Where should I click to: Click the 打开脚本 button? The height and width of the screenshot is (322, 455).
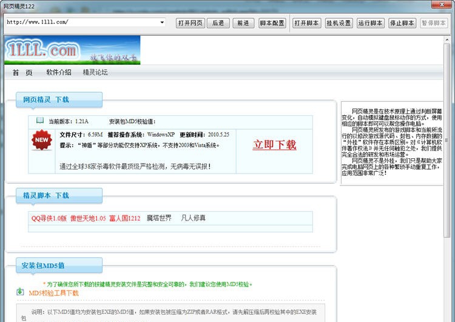coord(306,23)
